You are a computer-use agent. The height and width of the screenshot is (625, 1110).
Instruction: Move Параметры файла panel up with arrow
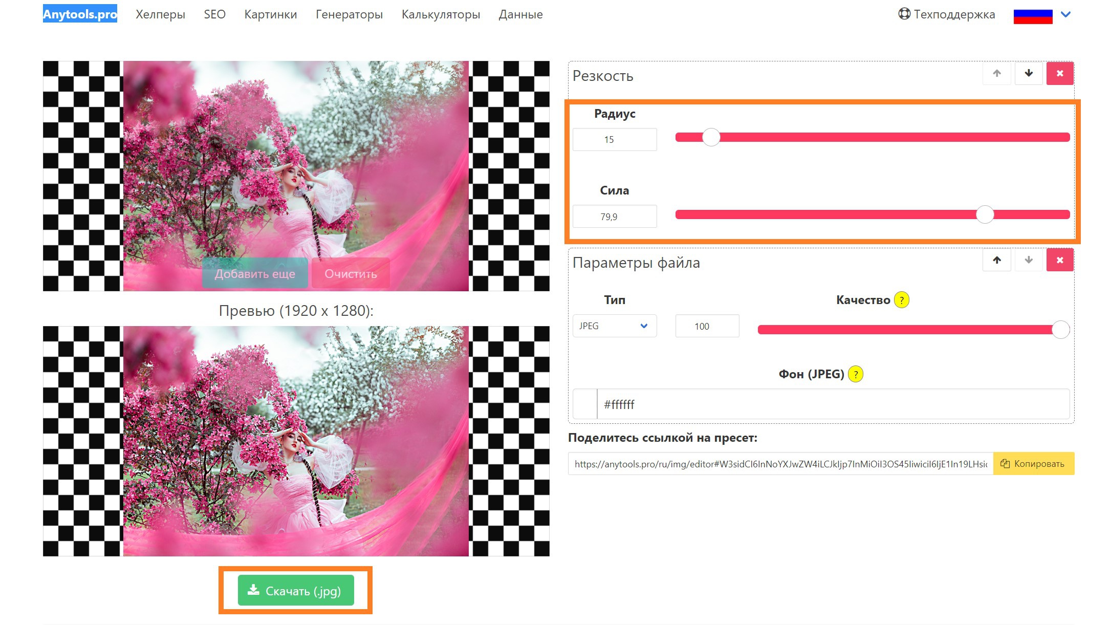click(x=996, y=260)
